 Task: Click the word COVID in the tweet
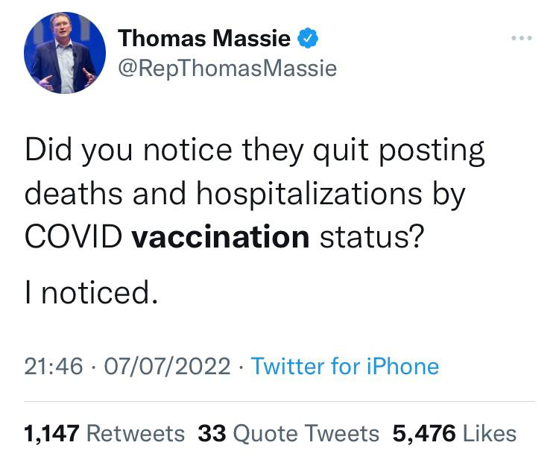pos(74,236)
